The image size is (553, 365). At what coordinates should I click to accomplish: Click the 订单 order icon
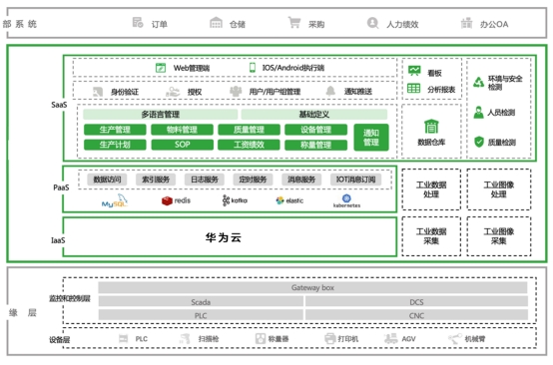(x=138, y=23)
